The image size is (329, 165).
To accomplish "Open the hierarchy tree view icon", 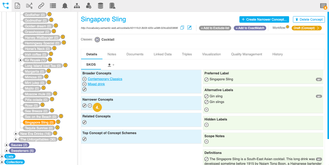I will [77, 6].
